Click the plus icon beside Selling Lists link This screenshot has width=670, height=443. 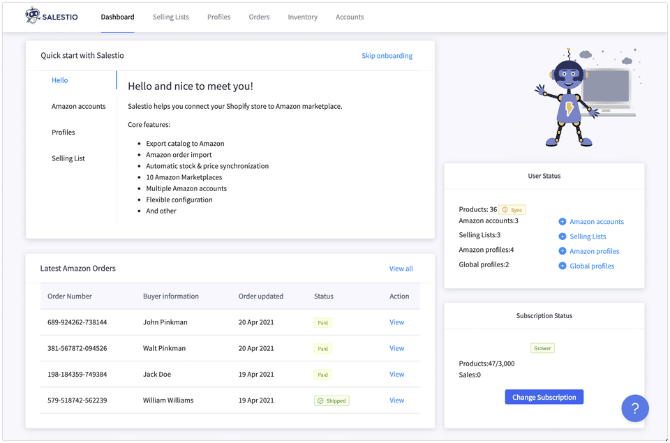563,236
